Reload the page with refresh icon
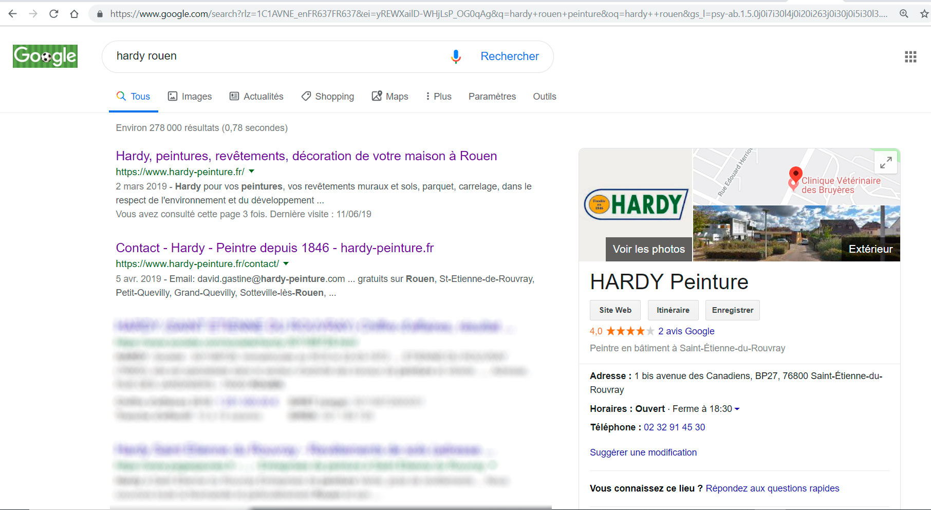Image resolution: width=931 pixels, height=510 pixels. tap(54, 14)
